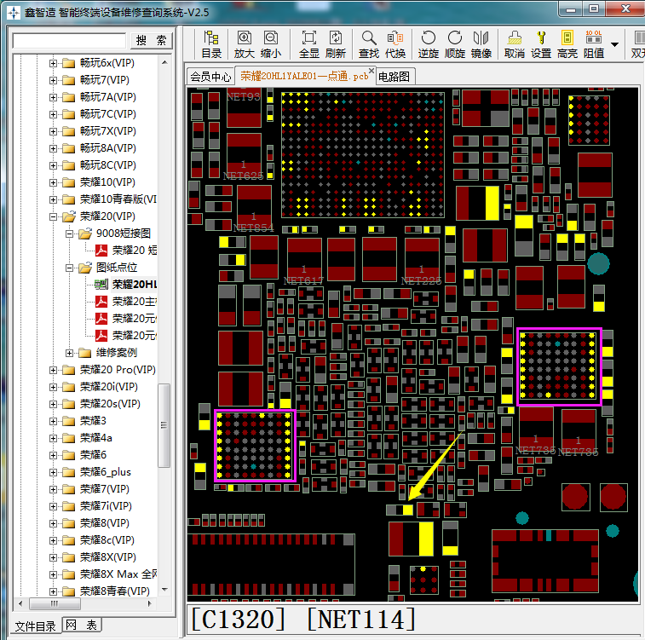Select the 荣耀20s(VIP) folder
The width and height of the screenshot is (645, 640).
pos(110,404)
